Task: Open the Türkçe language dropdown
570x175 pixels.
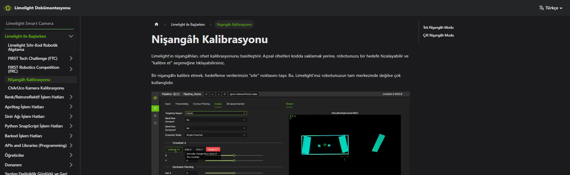Action: (551, 8)
